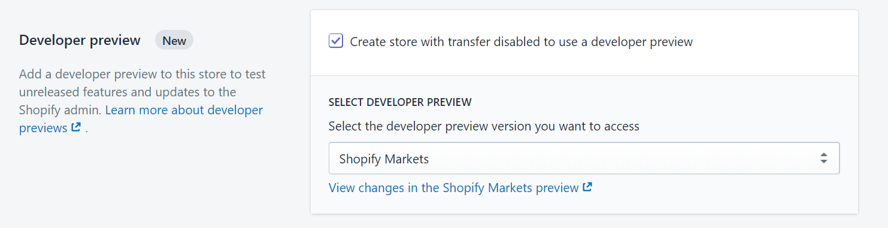Click the external icon after 'previews'

pos(76,127)
